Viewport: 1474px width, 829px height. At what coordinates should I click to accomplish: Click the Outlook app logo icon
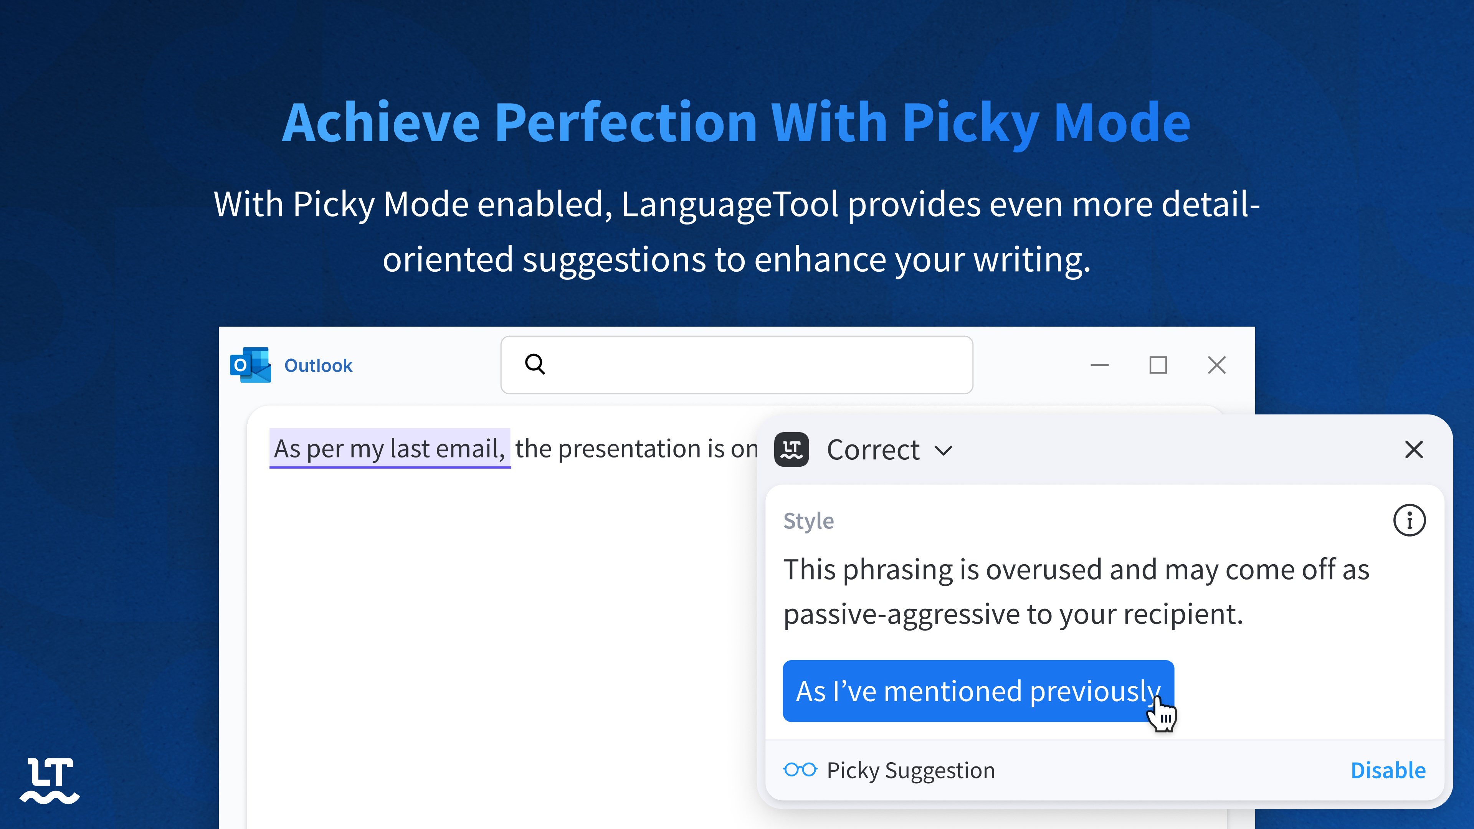(x=250, y=365)
